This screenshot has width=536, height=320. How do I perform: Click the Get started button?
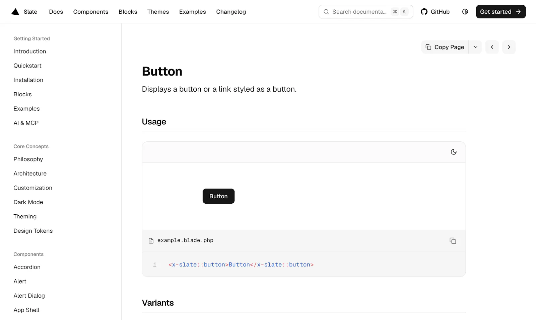point(501,12)
